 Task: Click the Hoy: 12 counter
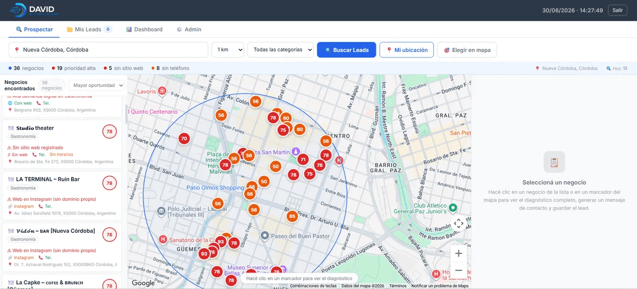(x=617, y=69)
